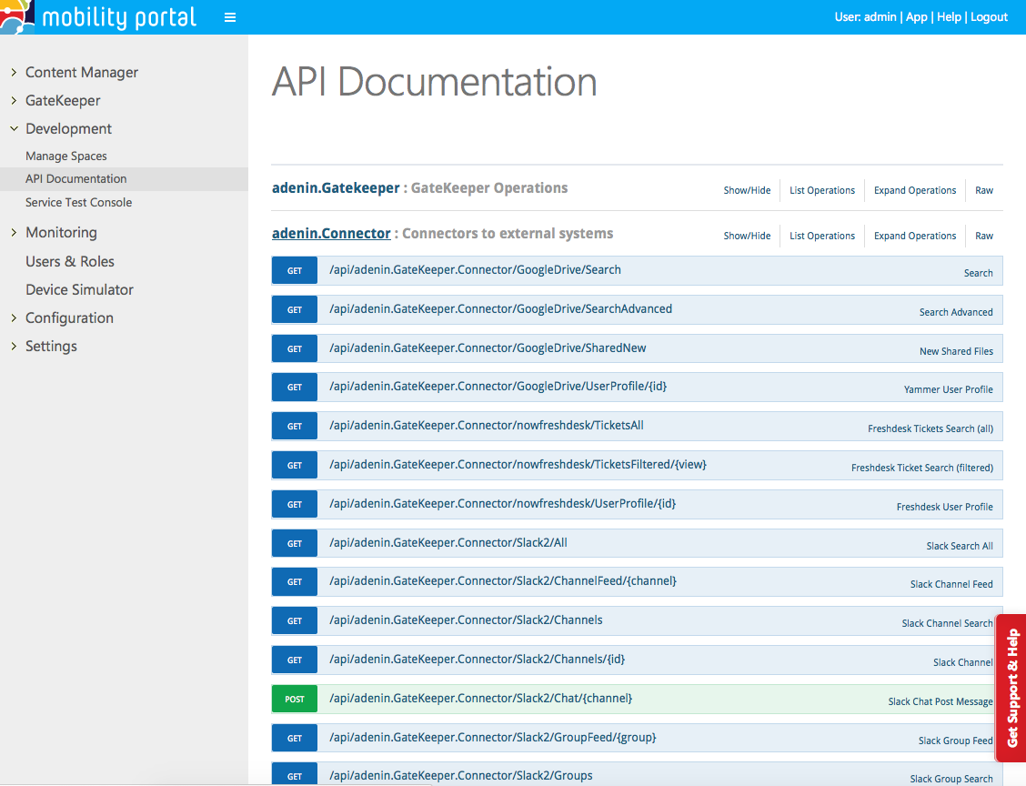Viewport: 1026px width, 786px height.
Task: Toggle Show/Hide for adenin.Gatekeeper section
Action: point(747,190)
